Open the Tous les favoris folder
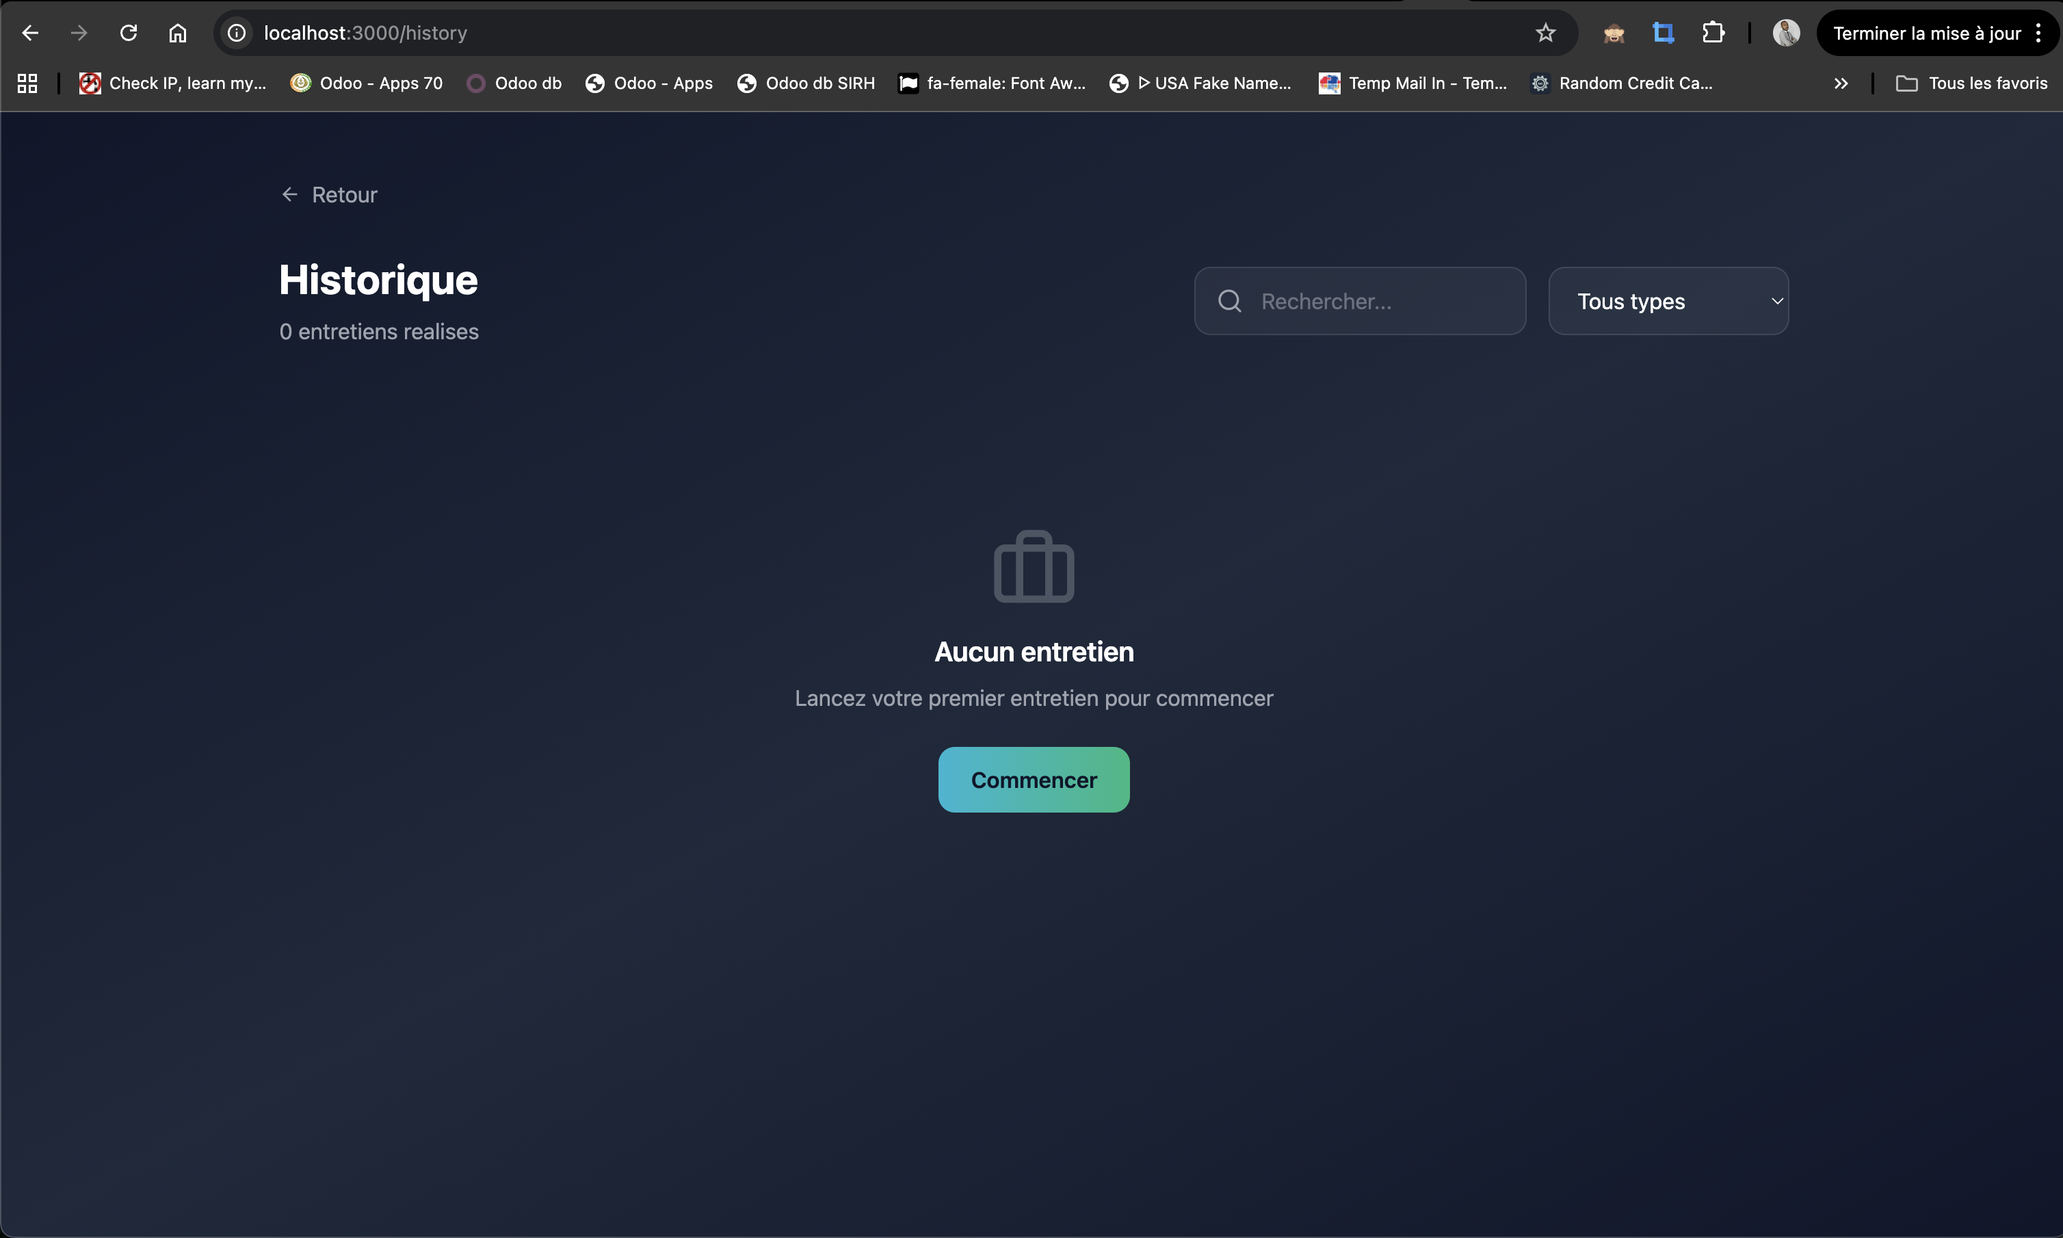The height and width of the screenshot is (1238, 2063). tap(1972, 83)
